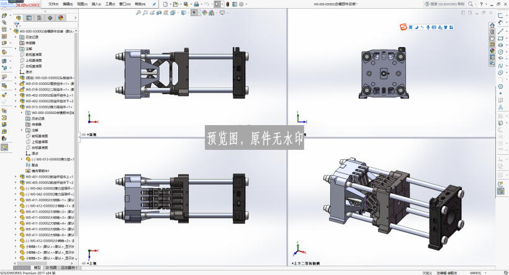The height and width of the screenshot is (275, 509).
Task: Switch to the PropertyManager tab
Action: pos(29,18)
